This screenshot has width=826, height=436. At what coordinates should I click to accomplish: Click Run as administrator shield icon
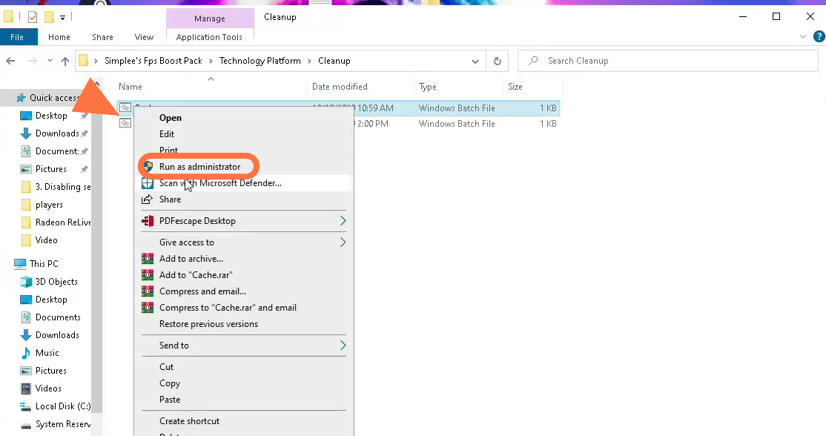pyautogui.click(x=148, y=167)
